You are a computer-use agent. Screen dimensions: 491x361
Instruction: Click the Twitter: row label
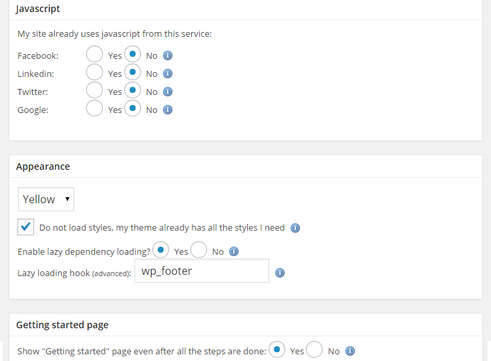click(33, 92)
